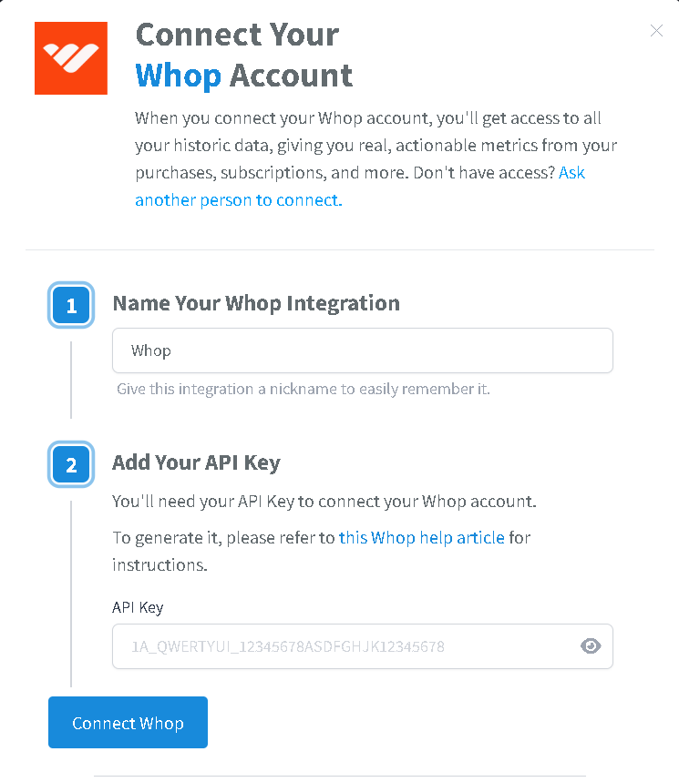Click the "Name Your Whop Integration" heading
Screen dimensions: 679x782
coord(255,303)
